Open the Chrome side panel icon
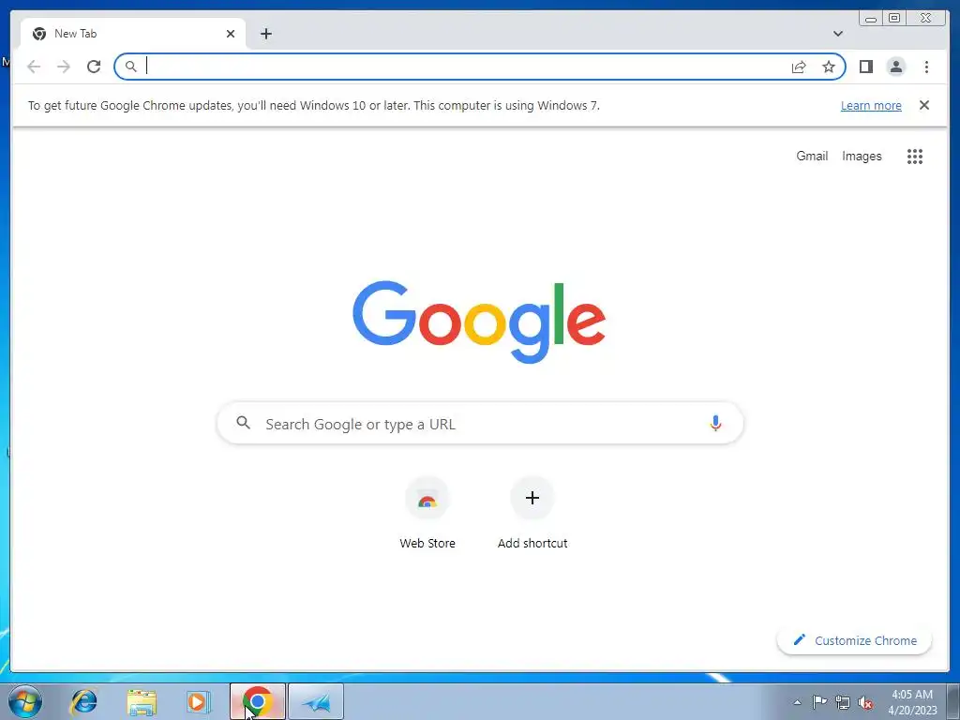The width and height of the screenshot is (960, 720). pos(865,67)
